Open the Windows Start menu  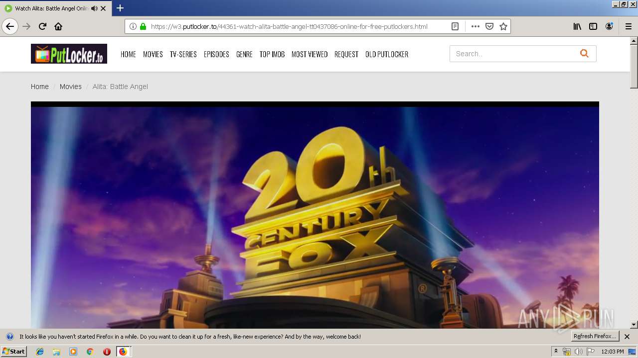[14, 351]
